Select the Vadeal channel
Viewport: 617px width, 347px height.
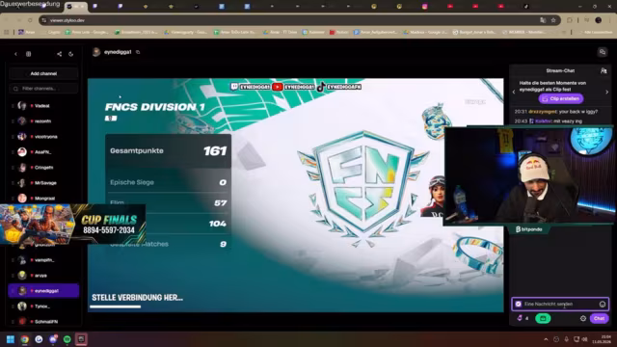coord(43,106)
